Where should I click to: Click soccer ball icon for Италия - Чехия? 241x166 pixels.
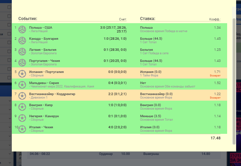point(22,129)
